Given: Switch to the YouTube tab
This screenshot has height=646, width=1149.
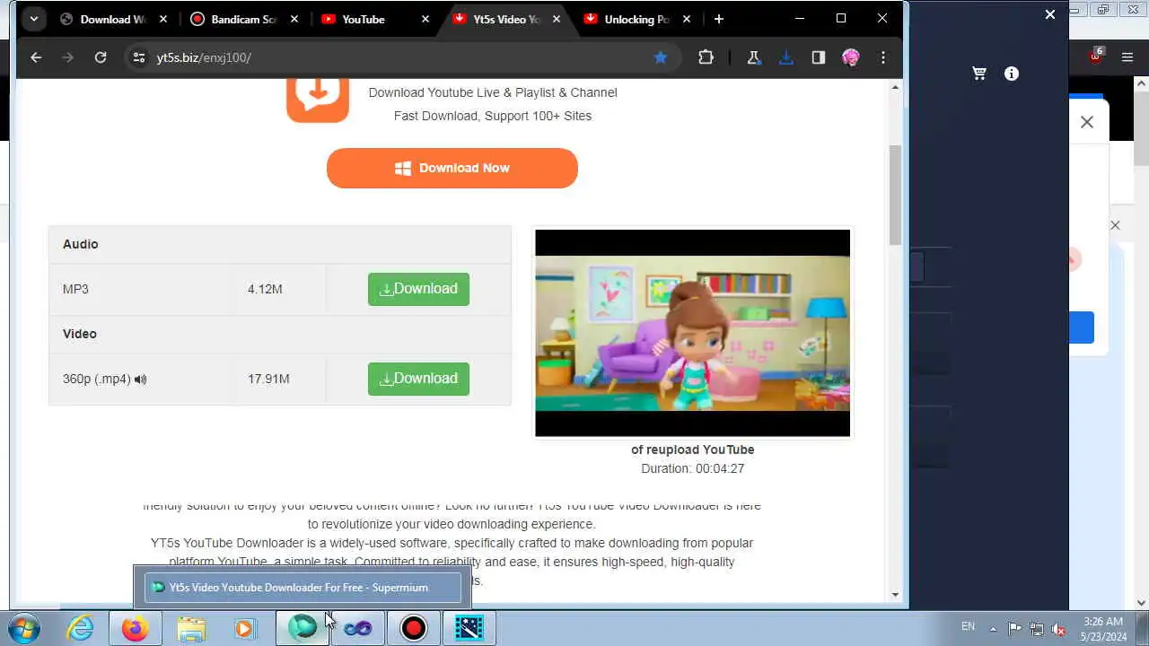Looking at the screenshot, I should coord(363,19).
